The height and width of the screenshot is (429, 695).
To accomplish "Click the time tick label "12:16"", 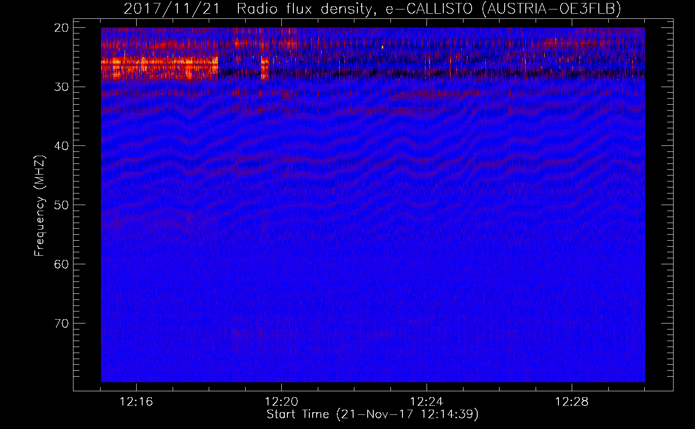I will click(137, 402).
